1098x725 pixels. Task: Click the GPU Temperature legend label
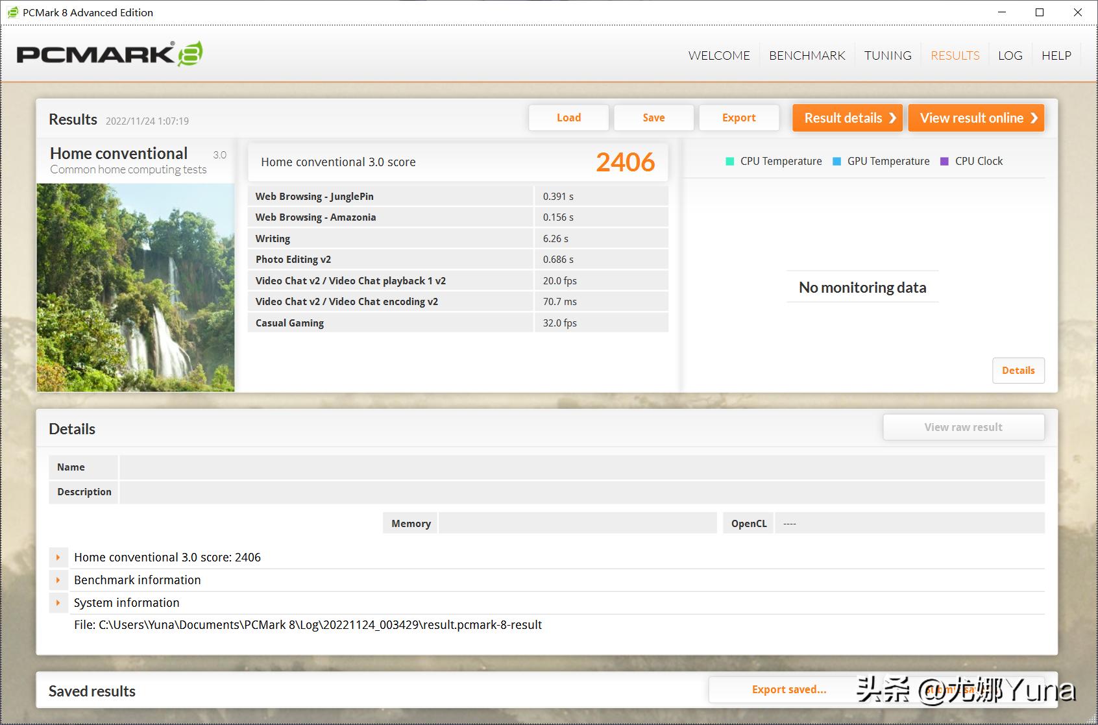coord(888,162)
